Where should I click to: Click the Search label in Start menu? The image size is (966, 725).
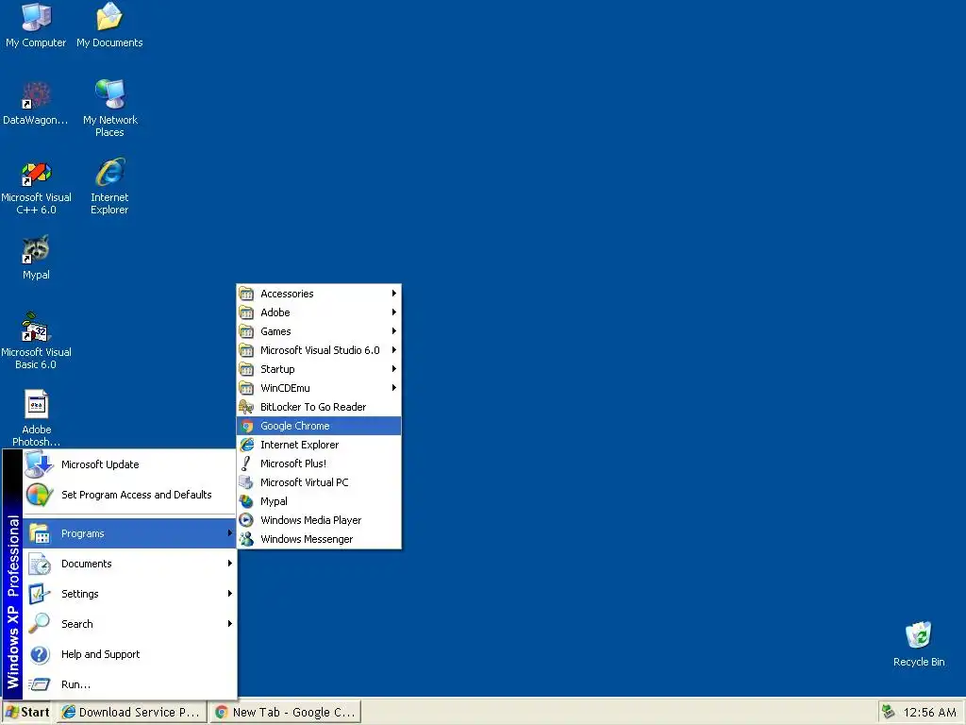click(x=77, y=624)
